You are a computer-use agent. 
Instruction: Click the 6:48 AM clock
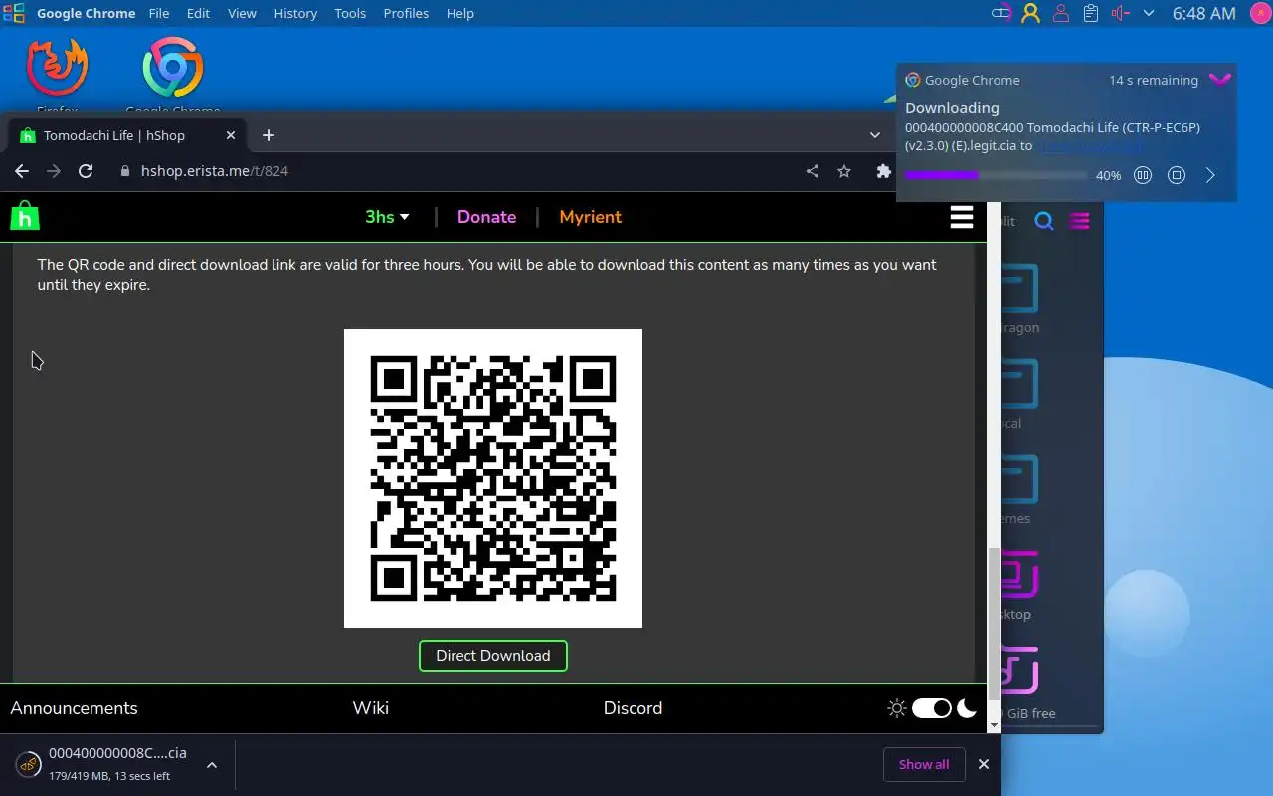1203,13
